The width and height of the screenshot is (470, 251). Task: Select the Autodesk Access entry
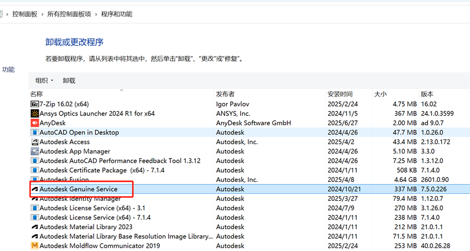click(64, 142)
